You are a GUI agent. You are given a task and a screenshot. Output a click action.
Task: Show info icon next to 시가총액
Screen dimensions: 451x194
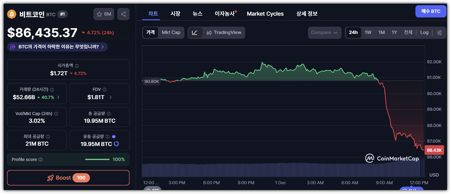pyautogui.click(x=77, y=66)
